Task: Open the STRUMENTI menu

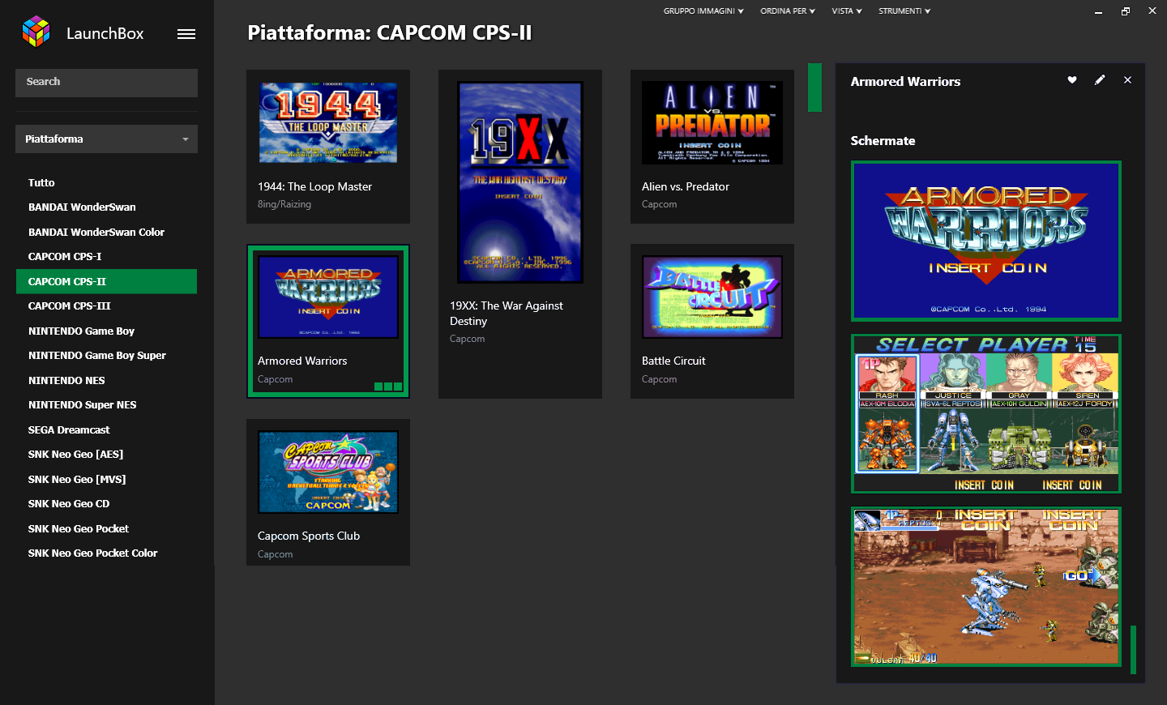Action: pyautogui.click(x=904, y=11)
